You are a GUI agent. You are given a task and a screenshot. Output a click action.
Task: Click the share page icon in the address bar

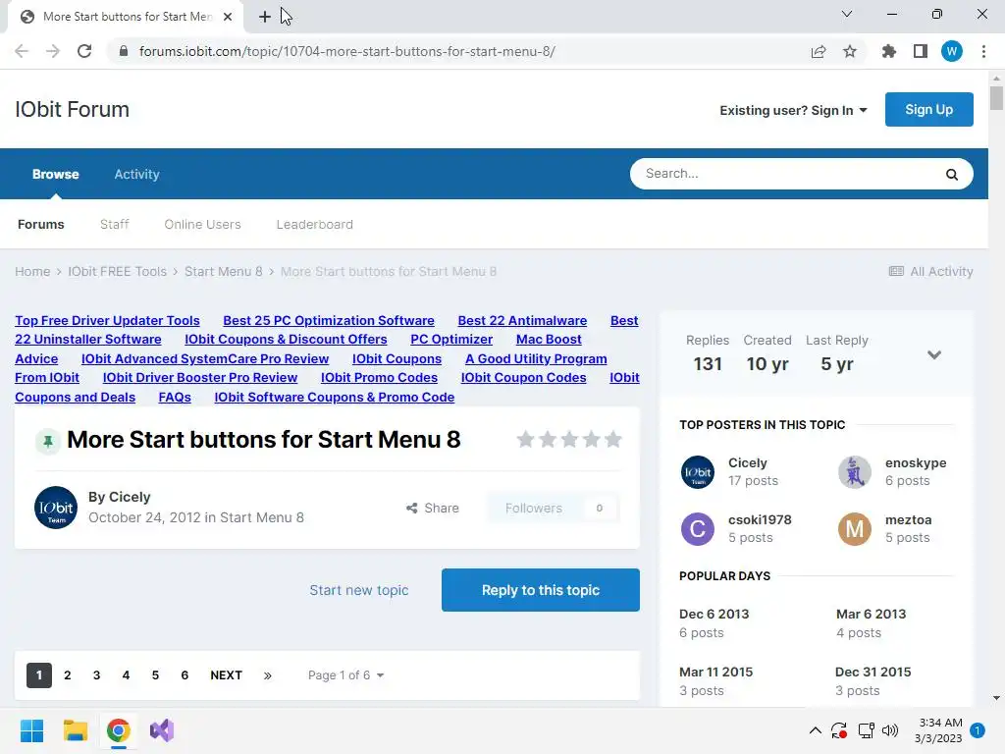819,51
